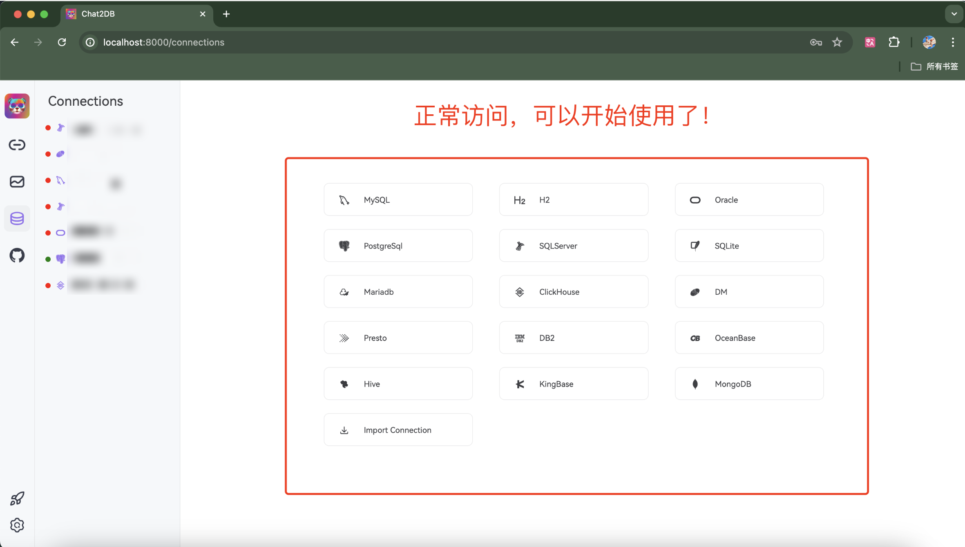Viewport: 965px width, 547px height.
Task: Click the browser forward arrow
Action: pyautogui.click(x=38, y=42)
